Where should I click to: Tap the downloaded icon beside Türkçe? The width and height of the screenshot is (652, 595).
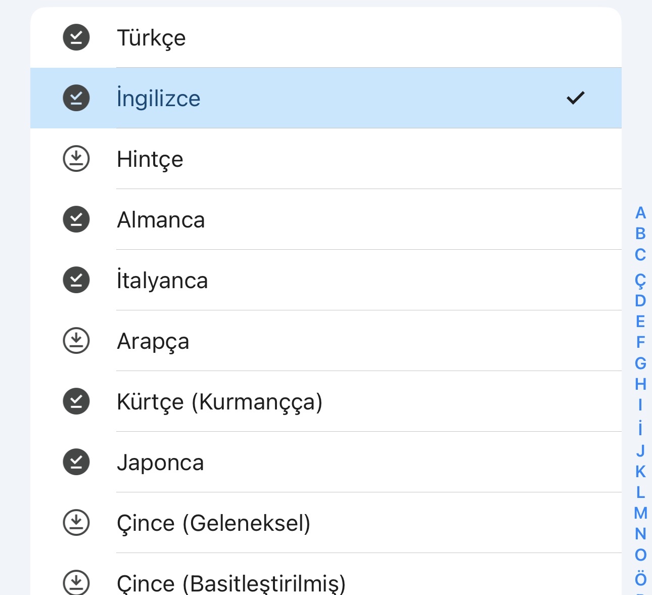click(x=76, y=37)
